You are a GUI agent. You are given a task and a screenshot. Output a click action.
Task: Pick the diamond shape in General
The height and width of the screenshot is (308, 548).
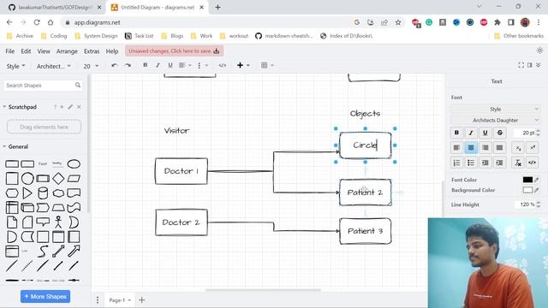click(x=58, y=179)
